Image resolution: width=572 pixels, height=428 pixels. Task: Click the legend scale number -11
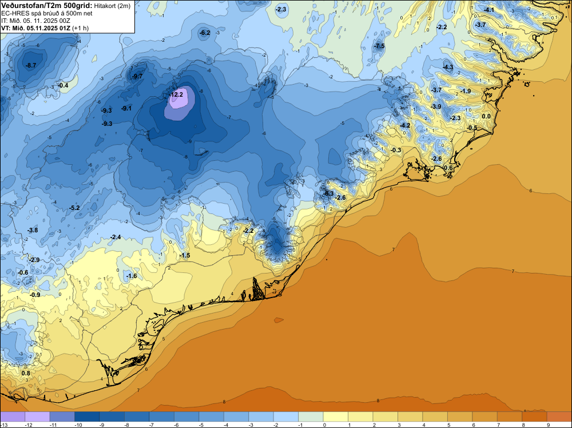pos(53,425)
